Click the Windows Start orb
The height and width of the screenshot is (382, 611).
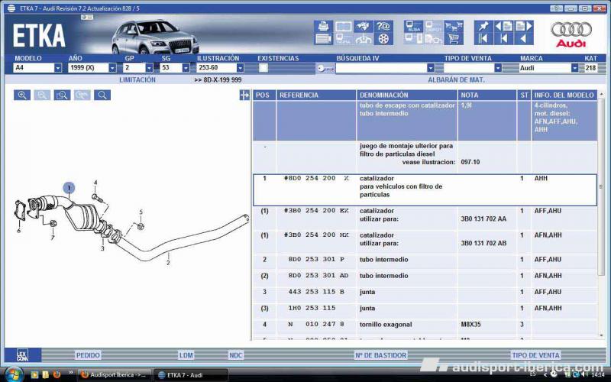(14, 374)
